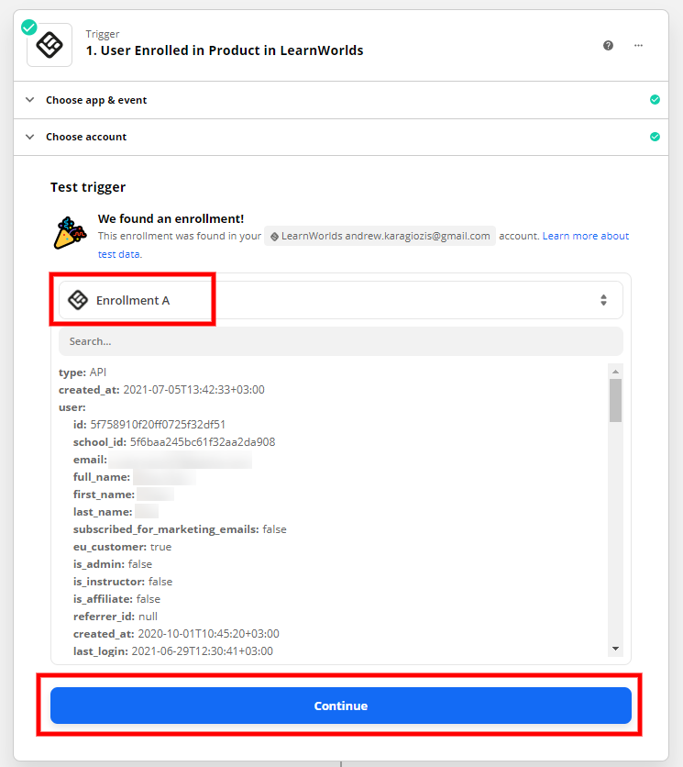Open the help question mark icon
The width and height of the screenshot is (683, 767).
(608, 44)
